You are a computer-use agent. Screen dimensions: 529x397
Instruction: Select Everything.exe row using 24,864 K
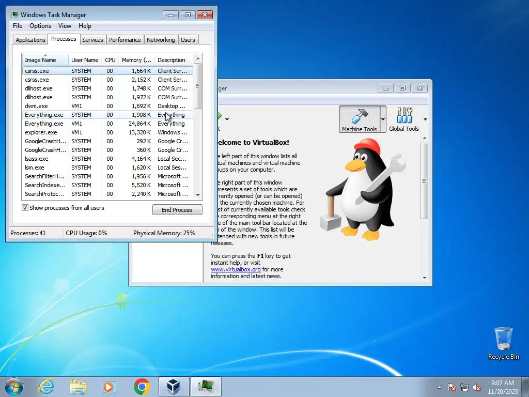[x=107, y=124]
